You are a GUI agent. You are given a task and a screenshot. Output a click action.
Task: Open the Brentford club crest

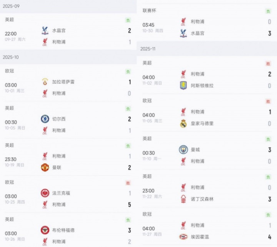(45, 230)
